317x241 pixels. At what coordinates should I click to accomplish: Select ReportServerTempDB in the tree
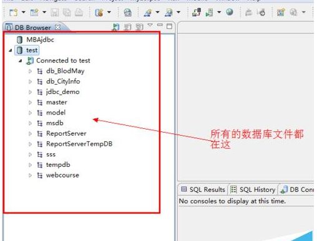79,144
